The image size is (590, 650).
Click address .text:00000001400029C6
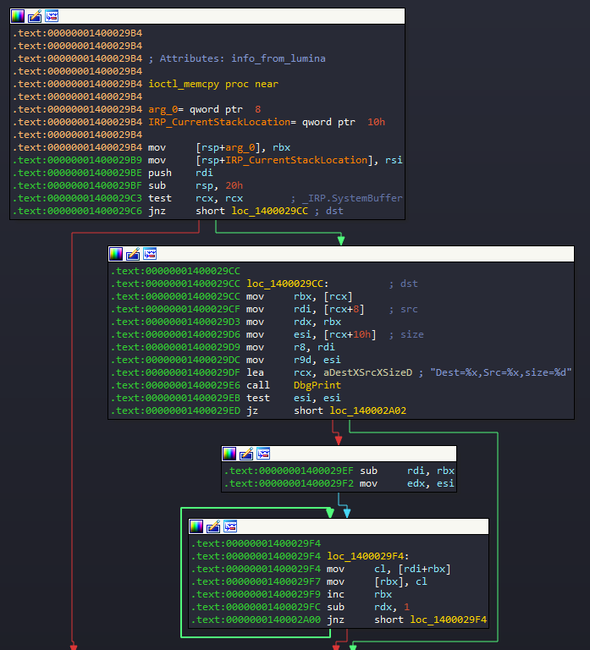[77, 211]
